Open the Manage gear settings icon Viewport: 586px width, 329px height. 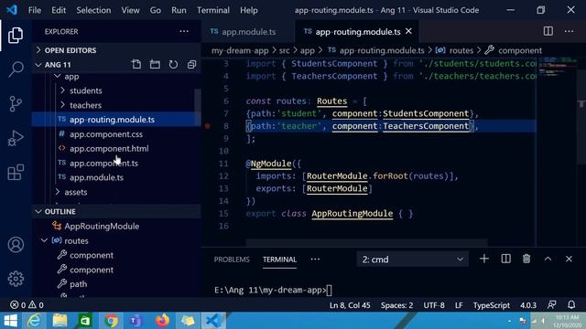[x=16, y=279]
